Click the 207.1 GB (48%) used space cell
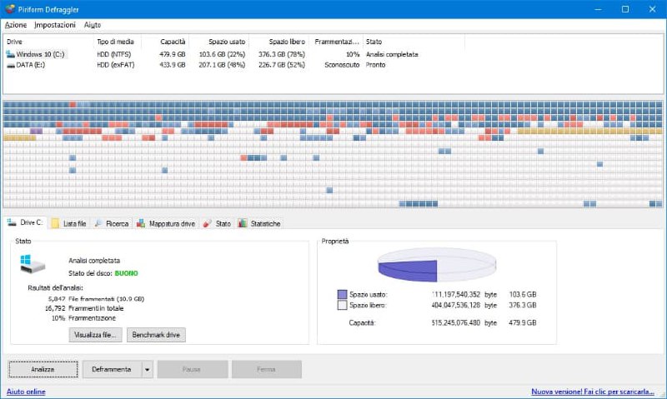The image size is (667, 399). pos(222,65)
